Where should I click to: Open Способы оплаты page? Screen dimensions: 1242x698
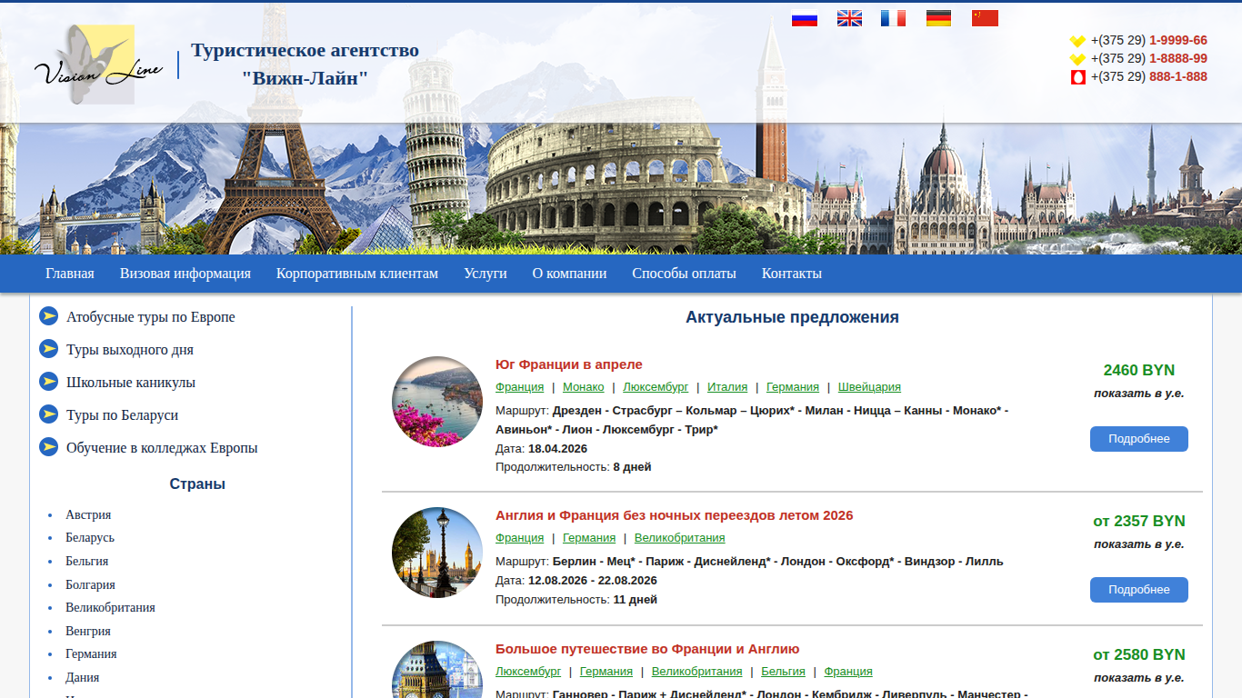coord(685,274)
